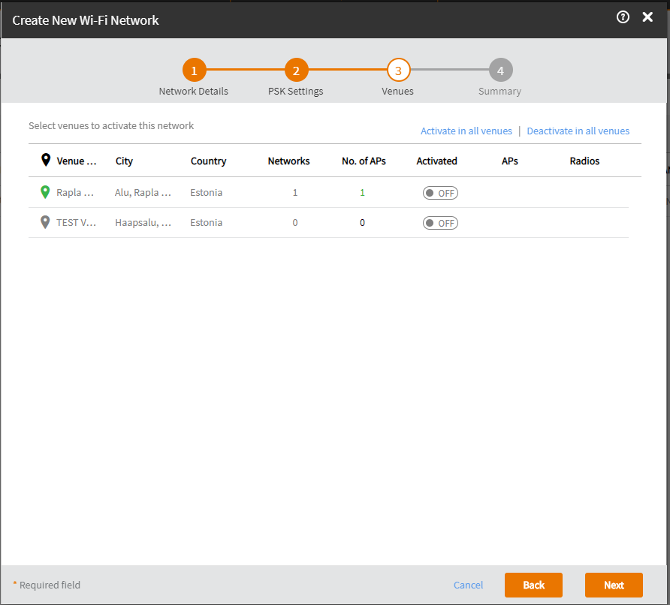The width and height of the screenshot is (670, 605).
Task: Click the venue pin icon in table header
Action: [46, 161]
